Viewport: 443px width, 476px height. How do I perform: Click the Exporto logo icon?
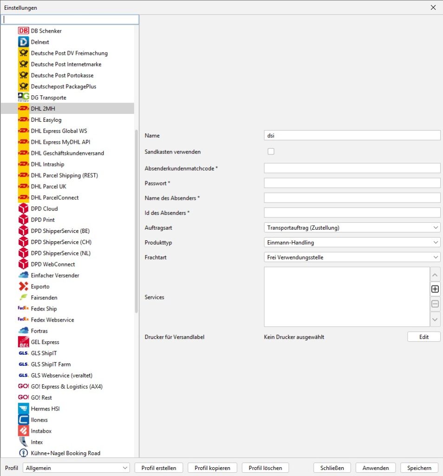coord(23,286)
